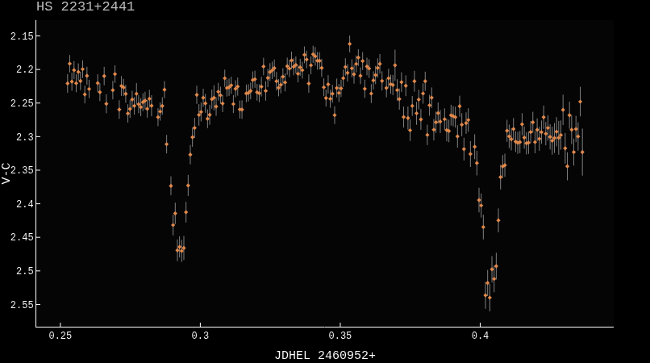Click the brightest data point near 2.16
The width and height of the screenshot is (650, 363).
pos(349,44)
